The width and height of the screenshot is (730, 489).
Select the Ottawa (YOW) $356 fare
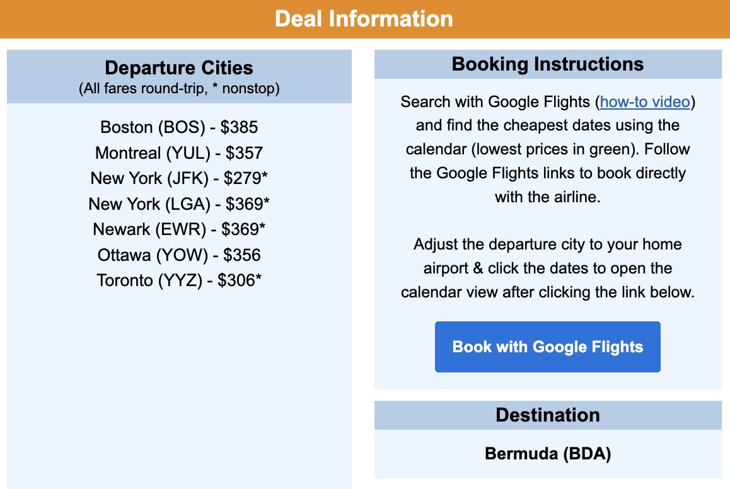[178, 255]
